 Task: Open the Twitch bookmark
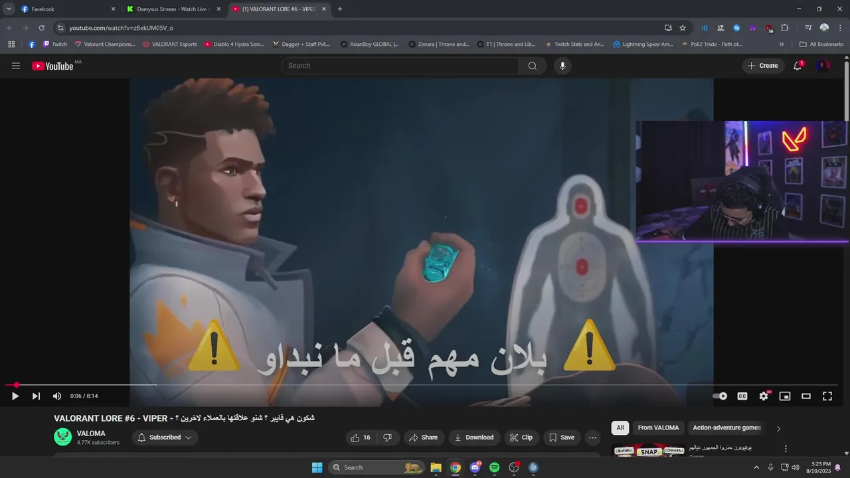(x=55, y=44)
